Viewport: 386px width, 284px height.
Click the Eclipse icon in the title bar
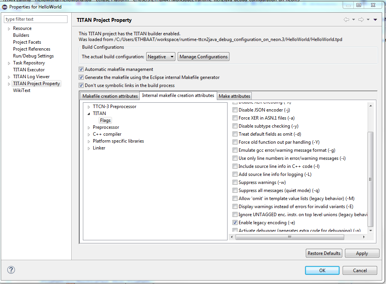(5, 7)
